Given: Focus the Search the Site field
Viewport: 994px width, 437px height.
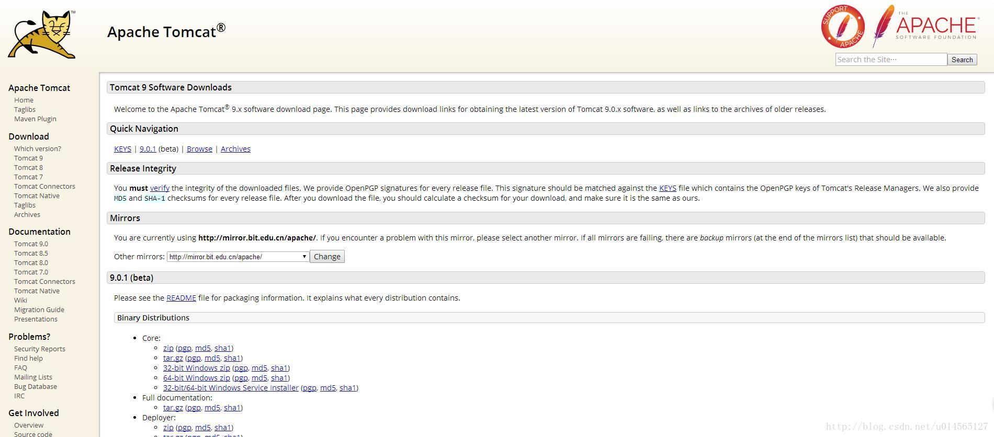Looking at the screenshot, I should point(891,60).
